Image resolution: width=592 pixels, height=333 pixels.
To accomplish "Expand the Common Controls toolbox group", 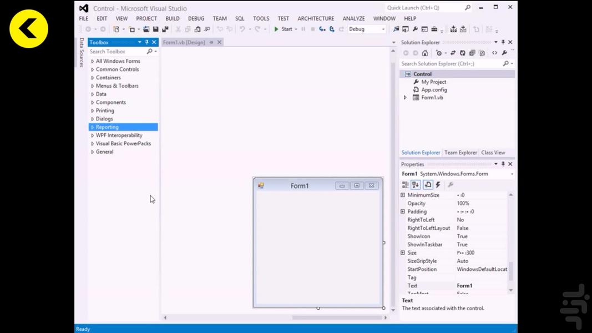I will pos(93,69).
